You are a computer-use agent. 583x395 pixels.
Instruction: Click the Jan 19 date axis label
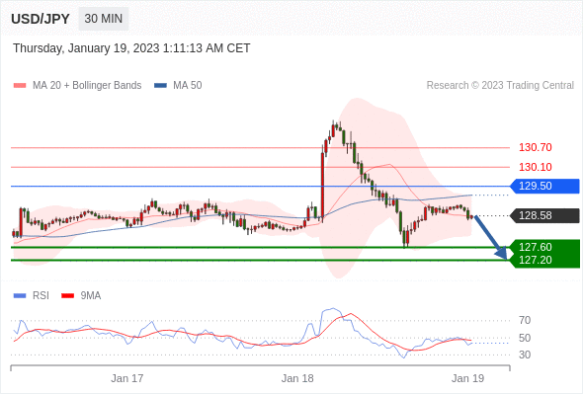(x=467, y=378)
